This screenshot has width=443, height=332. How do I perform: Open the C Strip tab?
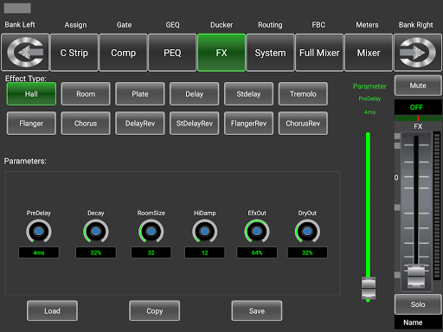click(x=74, y=53)
